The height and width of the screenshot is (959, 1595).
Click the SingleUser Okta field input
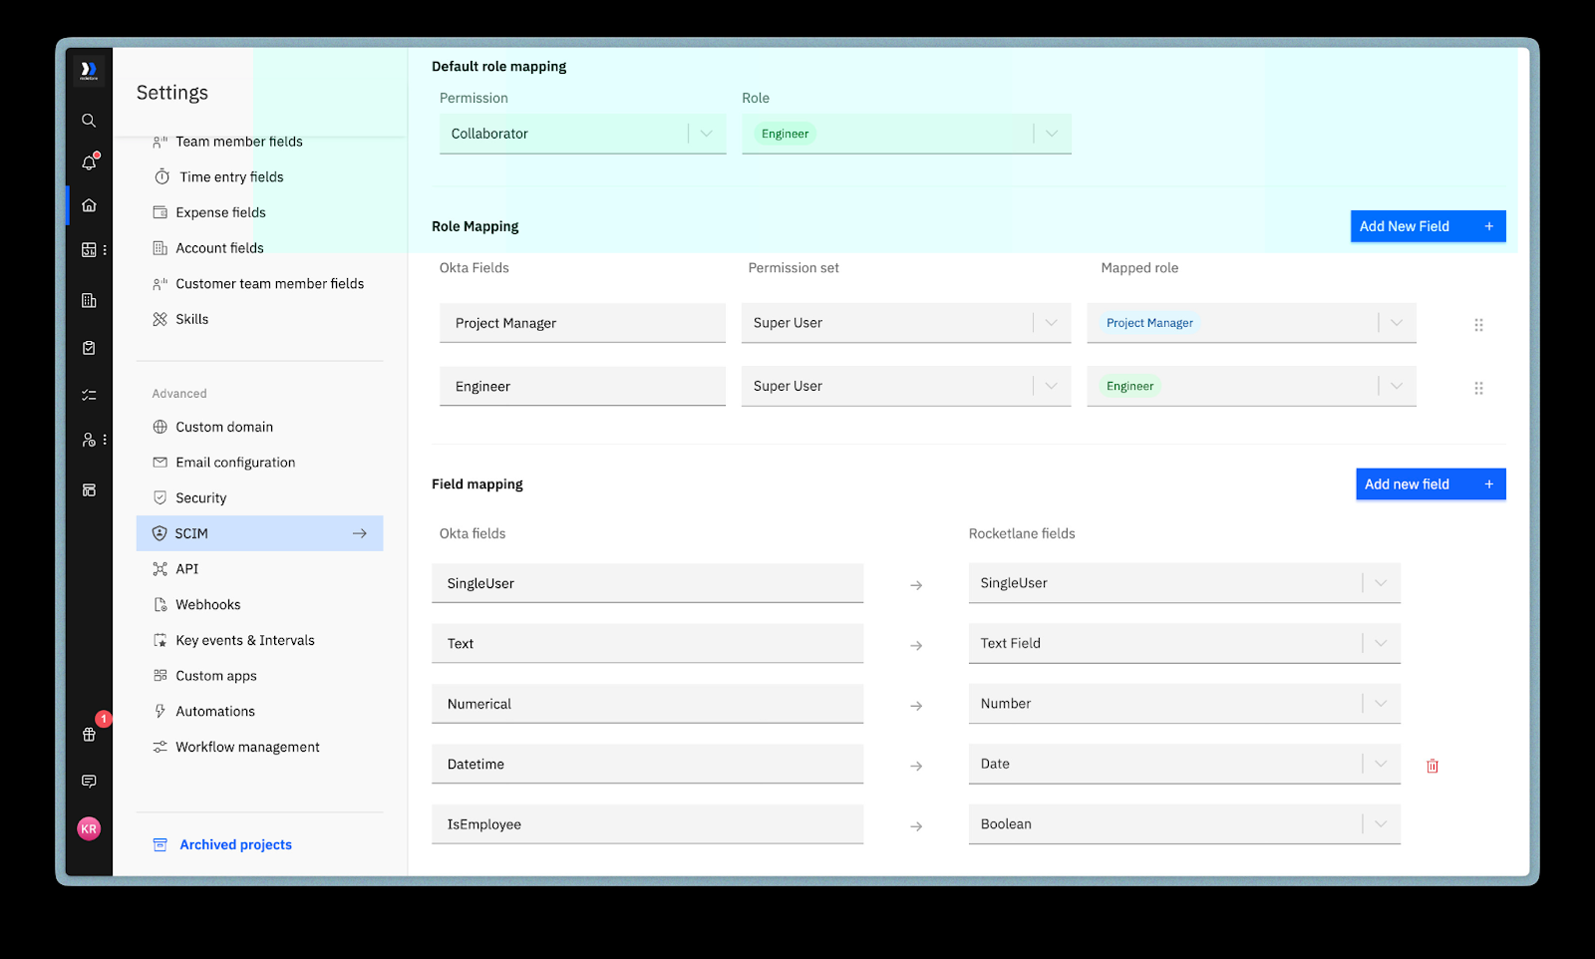coord(647,583)
